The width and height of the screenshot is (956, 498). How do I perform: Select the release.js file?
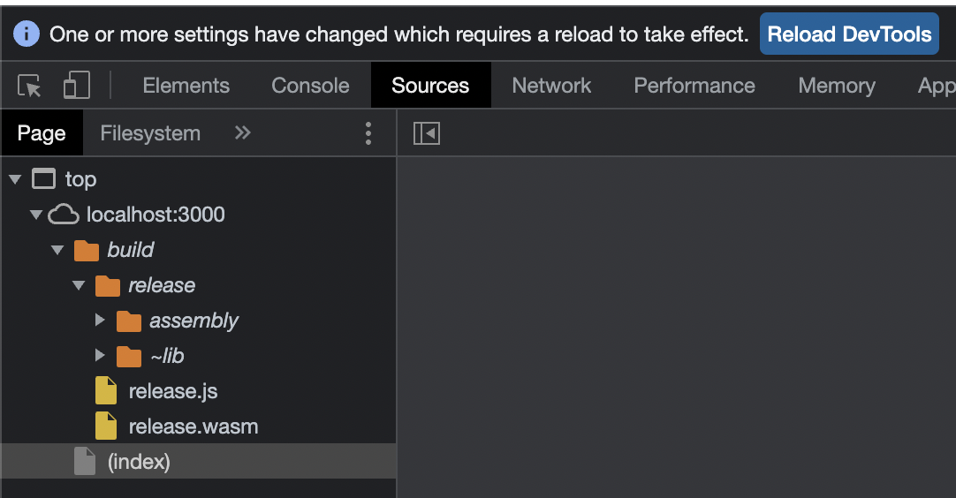(172, 391)
